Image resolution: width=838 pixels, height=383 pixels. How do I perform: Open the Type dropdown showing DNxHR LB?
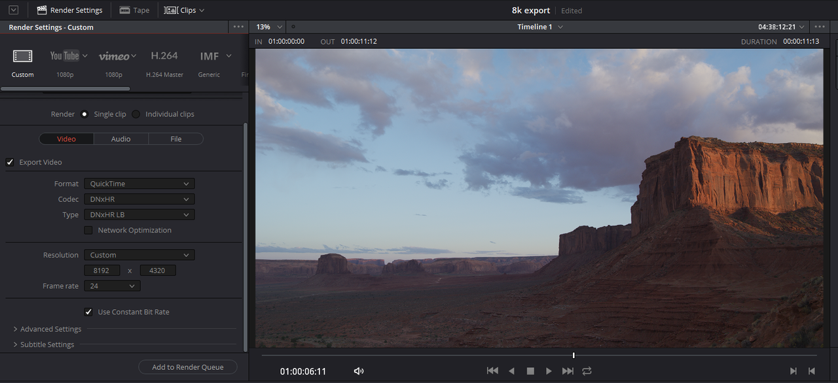point(139,214)
